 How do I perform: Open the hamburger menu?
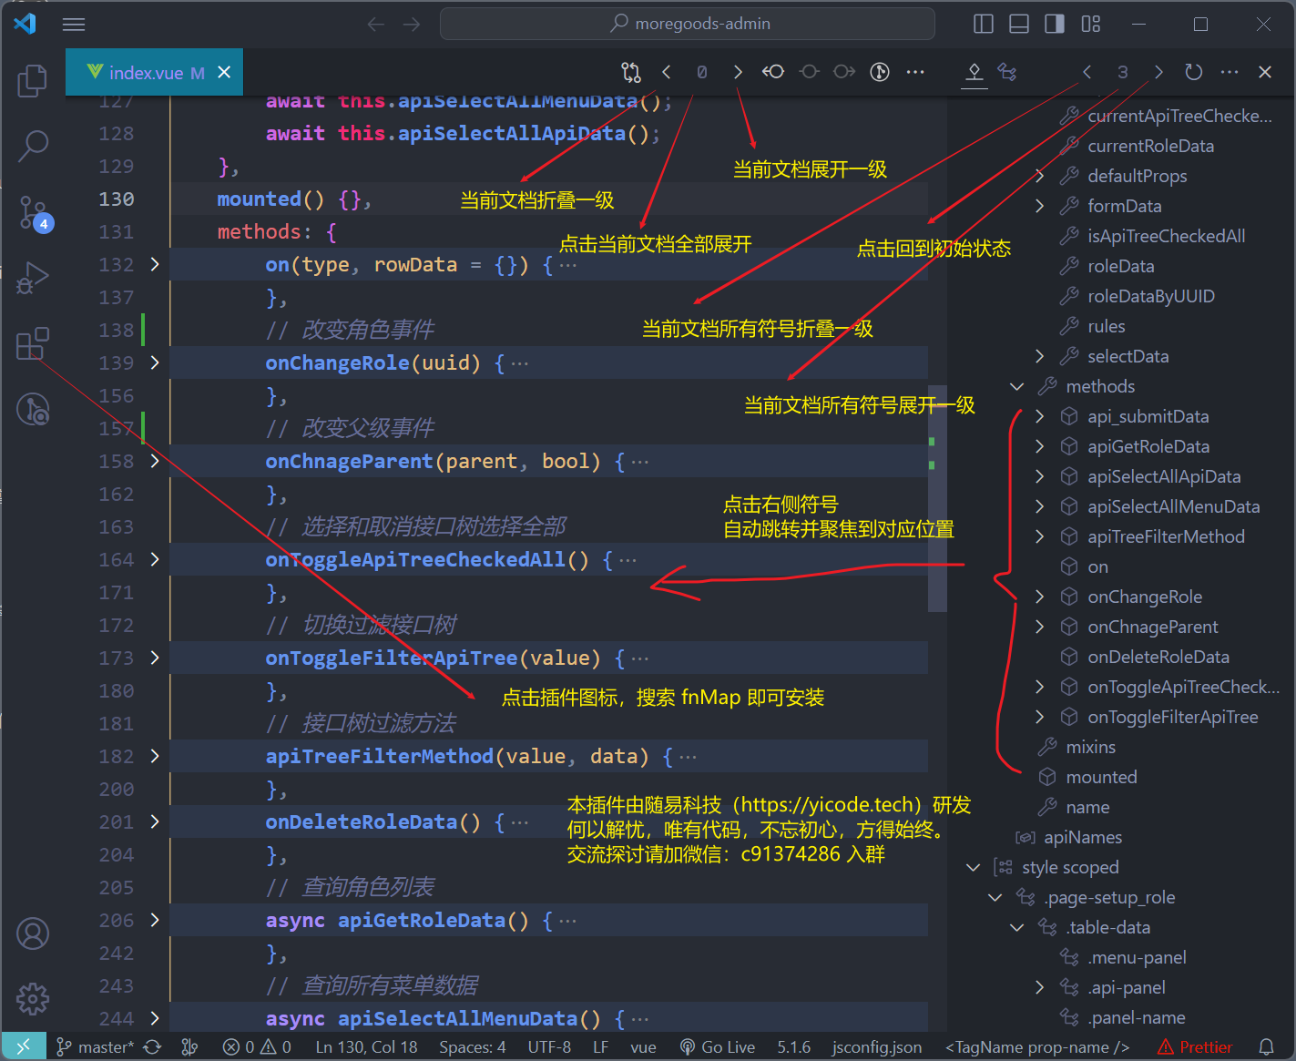(73, 24)
